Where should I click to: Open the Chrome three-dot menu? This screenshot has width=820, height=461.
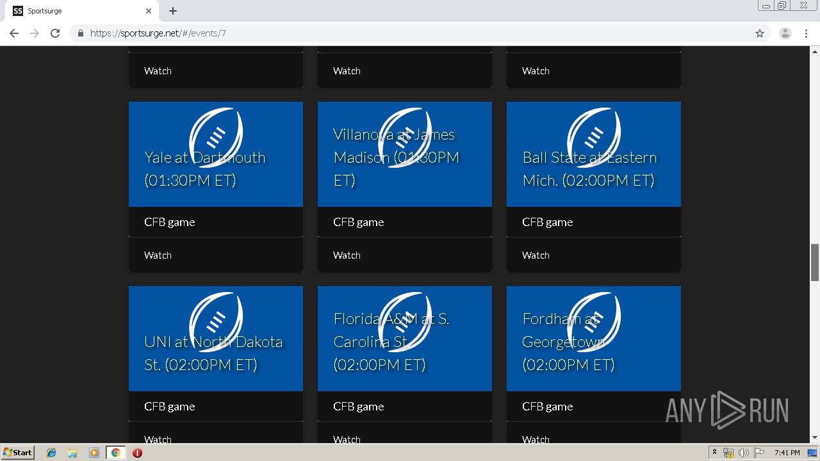[807, 33]
